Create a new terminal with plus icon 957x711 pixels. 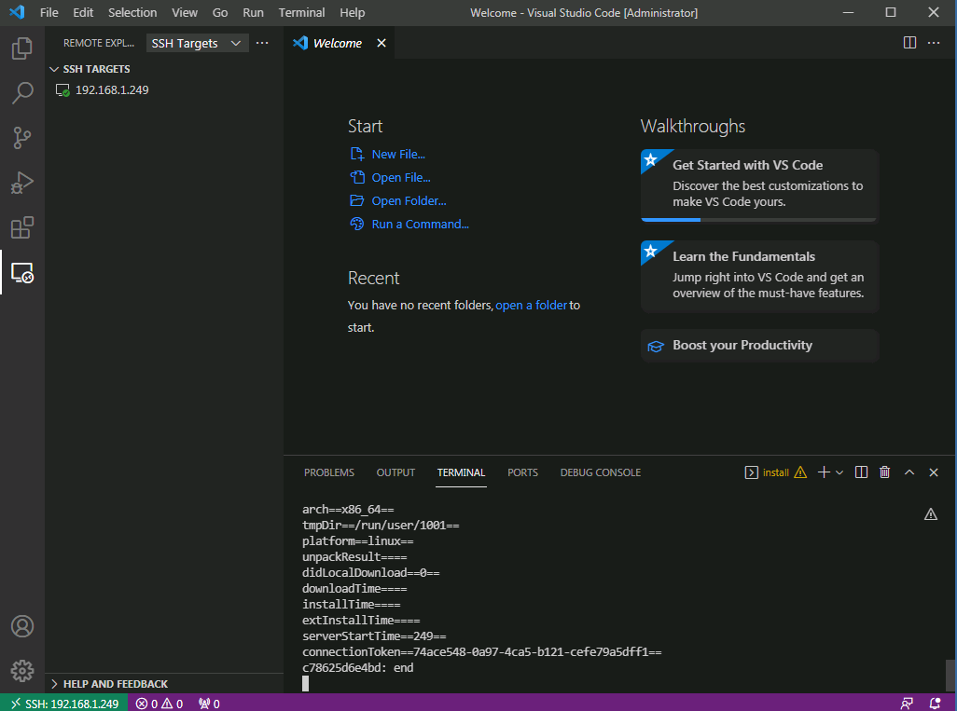824,472
